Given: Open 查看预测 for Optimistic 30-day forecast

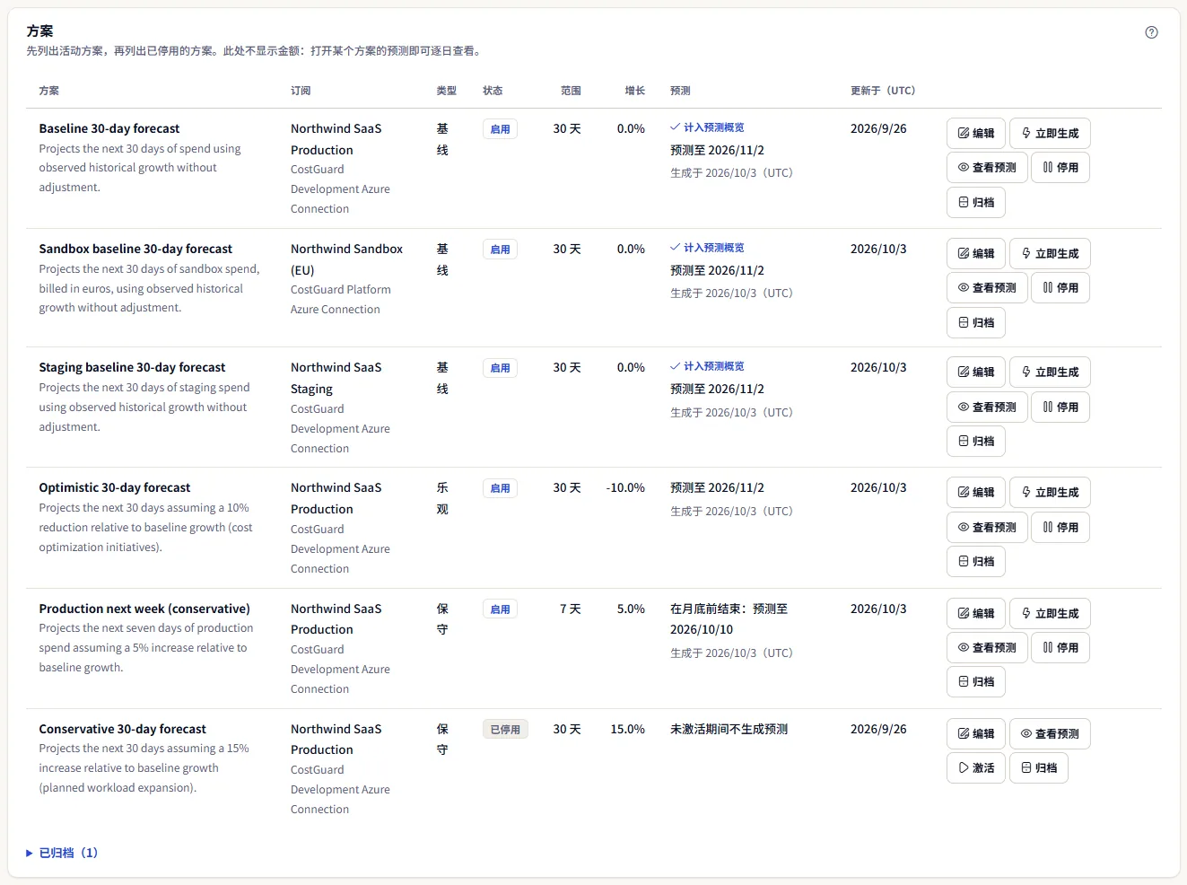Looking at the screenshot, I should [987, 527].
